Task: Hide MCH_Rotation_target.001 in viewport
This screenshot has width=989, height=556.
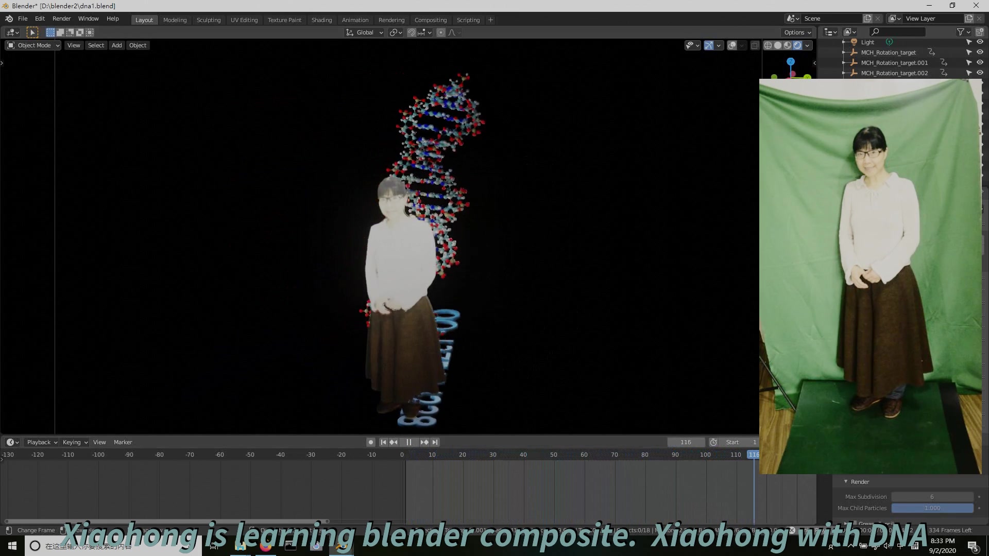Action: [x=980, y=63]
